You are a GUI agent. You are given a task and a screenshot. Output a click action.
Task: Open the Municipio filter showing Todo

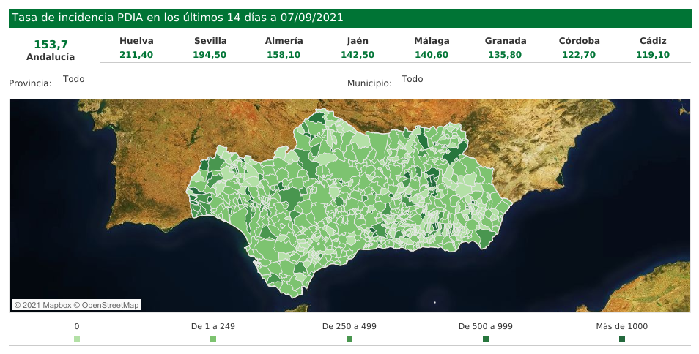pyautogui.click(x=412, y=79)
